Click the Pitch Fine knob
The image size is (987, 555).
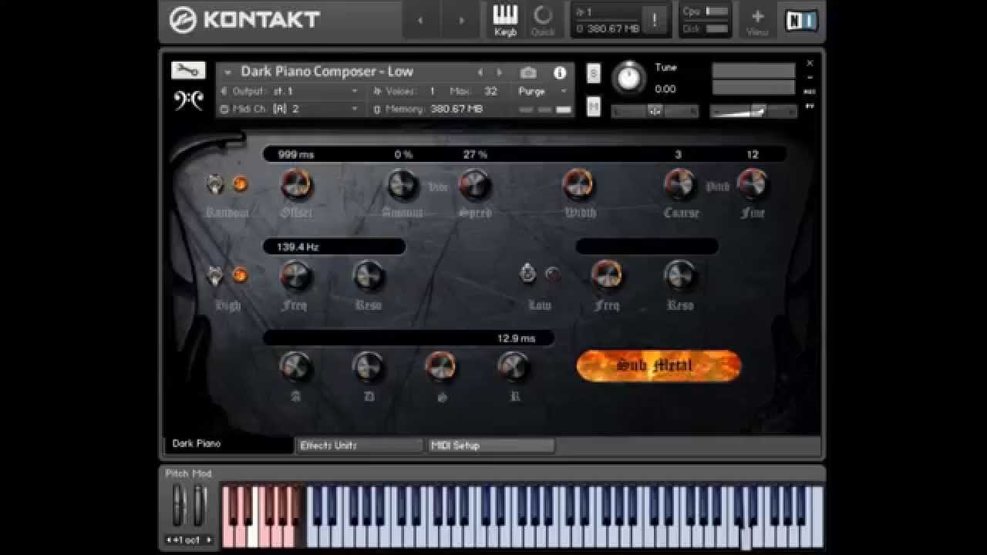click(x=752, y=184)
